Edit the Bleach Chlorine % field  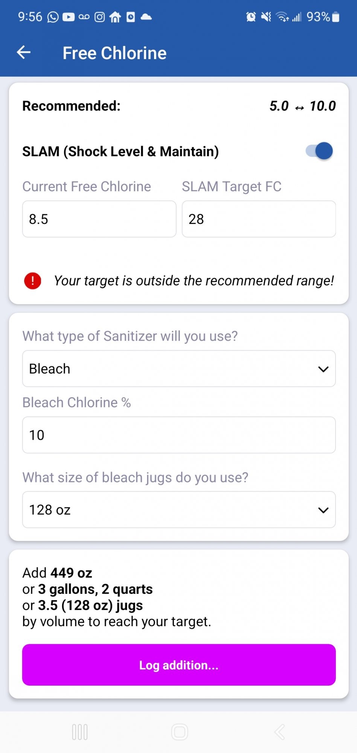point(179,435)
